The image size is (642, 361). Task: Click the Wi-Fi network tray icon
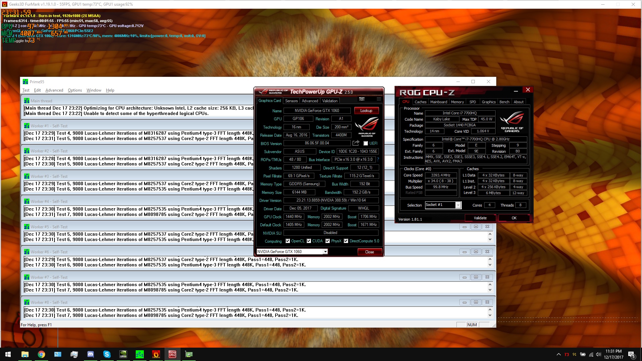pos(591,354)
